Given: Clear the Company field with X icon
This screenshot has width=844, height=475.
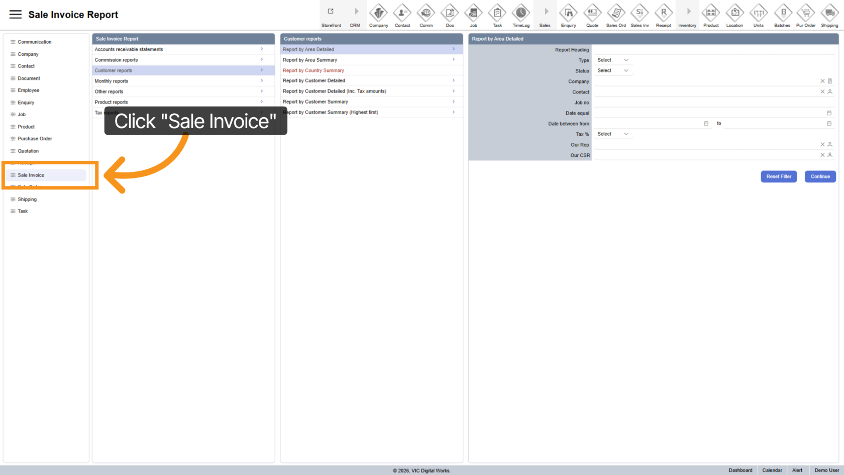Looking at the screenshot, I should click(822, 81).
